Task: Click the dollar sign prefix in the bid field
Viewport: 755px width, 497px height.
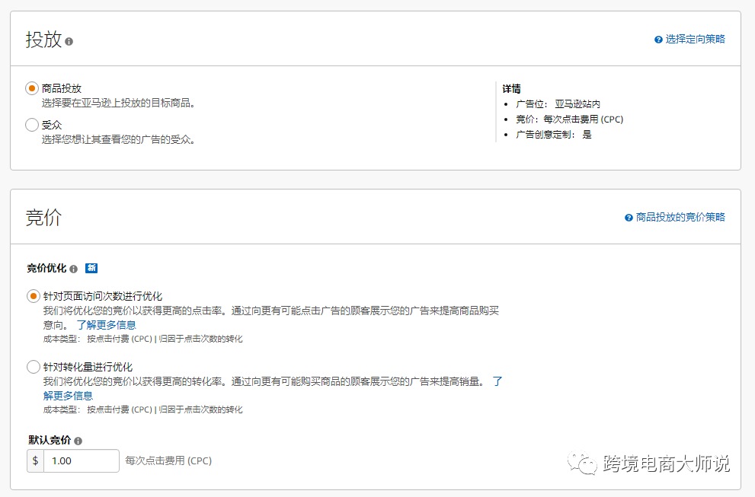Action: click(x=35, y=460)
